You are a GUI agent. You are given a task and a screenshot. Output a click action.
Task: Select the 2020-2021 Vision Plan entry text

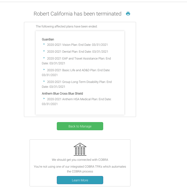(x=77, y=45)
